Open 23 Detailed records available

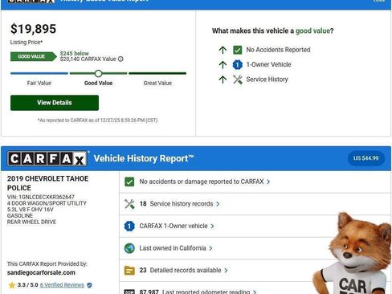pyautogui.click(x=180, y=270)
